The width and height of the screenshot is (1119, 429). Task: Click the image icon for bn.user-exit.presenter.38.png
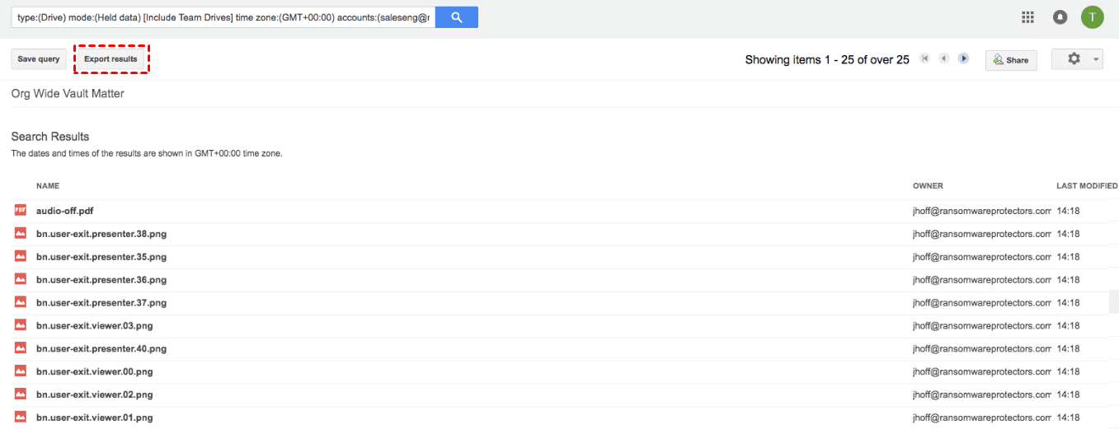[x=21, y=234]
